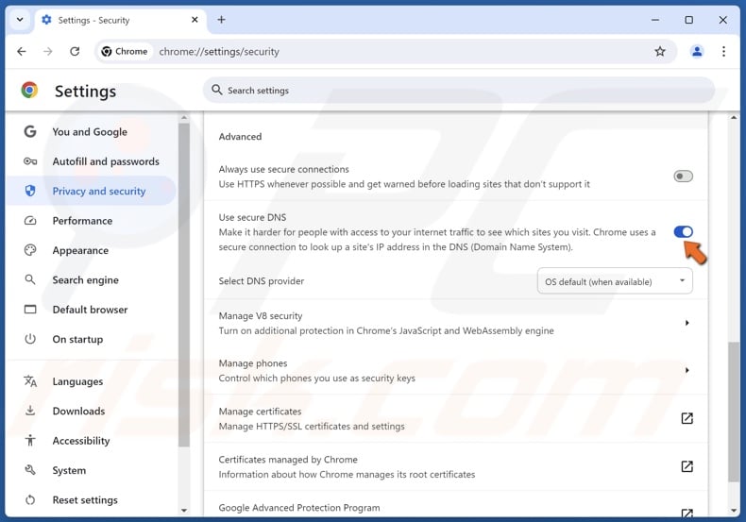Viewport: 746px width, 522px height.
Task: Click the Manage phones title
Action: (253, 363)
